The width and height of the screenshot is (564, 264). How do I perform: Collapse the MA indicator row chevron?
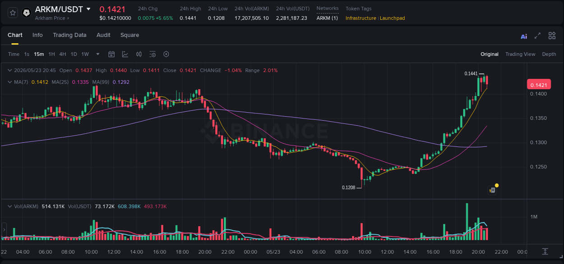[x=10, y=82]
